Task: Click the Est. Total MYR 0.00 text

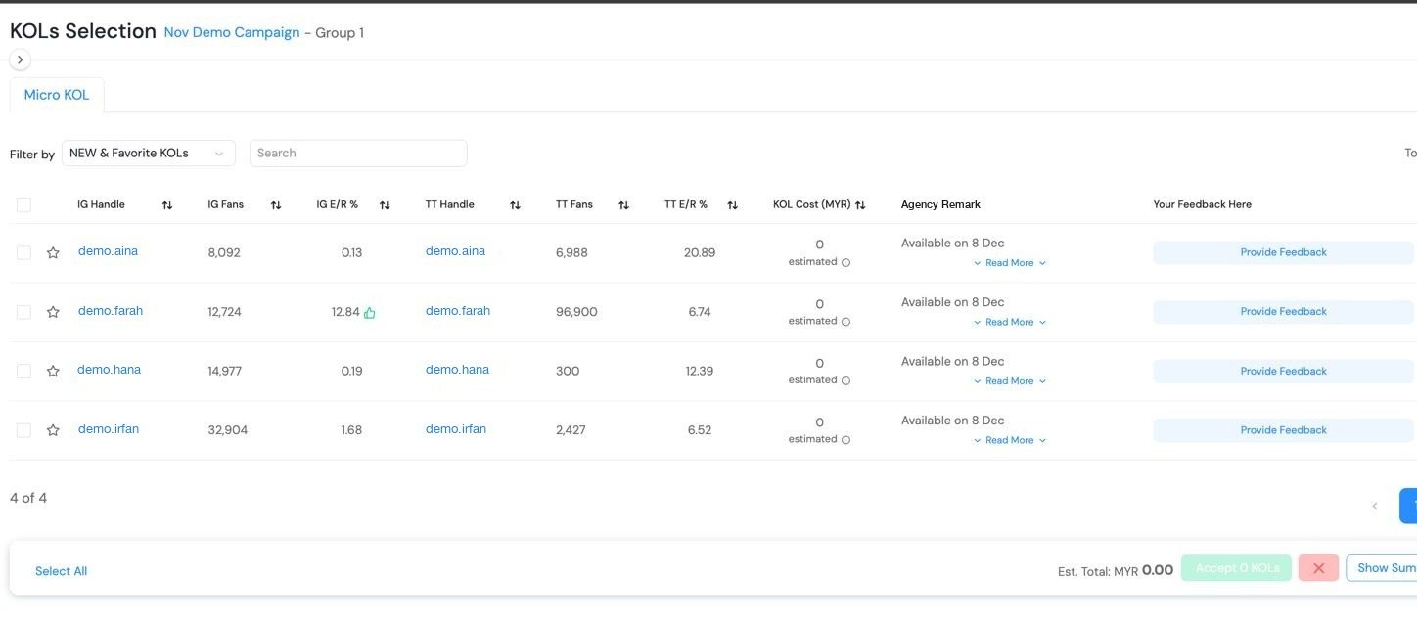Action: tap(1116, 570)
